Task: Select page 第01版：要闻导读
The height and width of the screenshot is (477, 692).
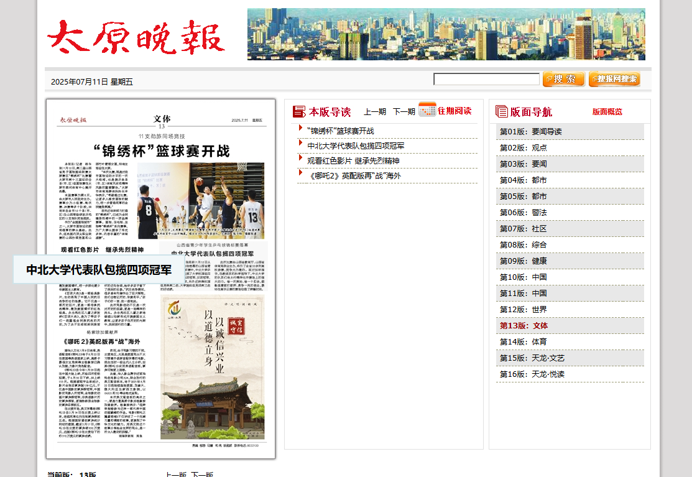Action: point(530,132)
